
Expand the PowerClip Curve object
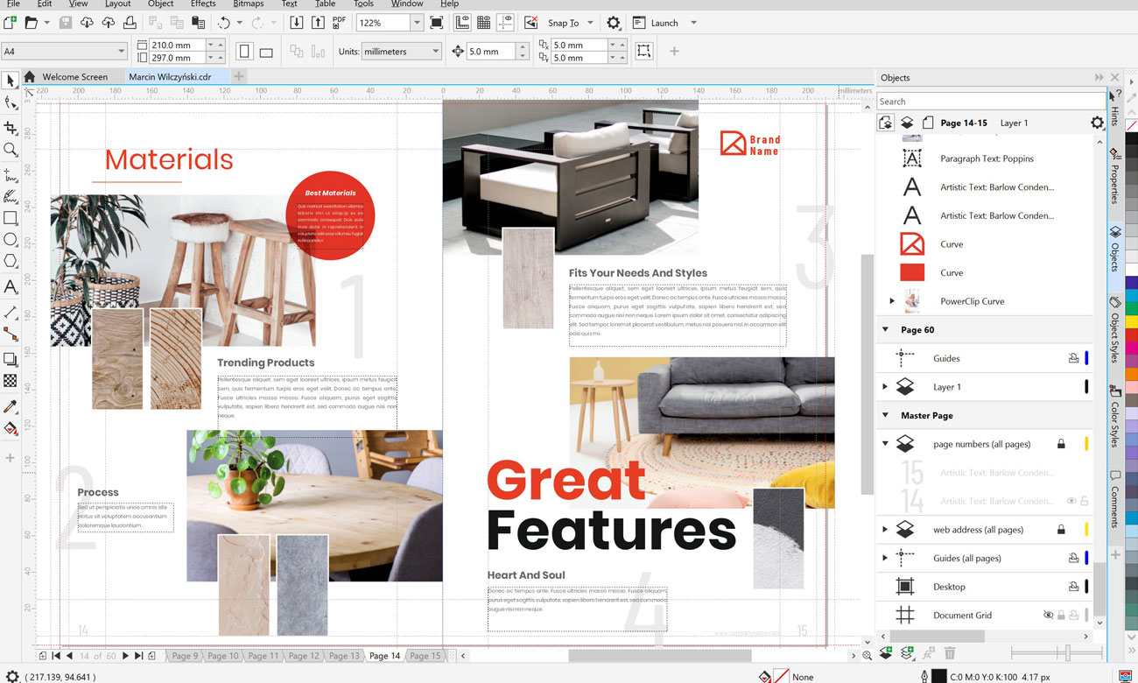click(x=892, y=301)
